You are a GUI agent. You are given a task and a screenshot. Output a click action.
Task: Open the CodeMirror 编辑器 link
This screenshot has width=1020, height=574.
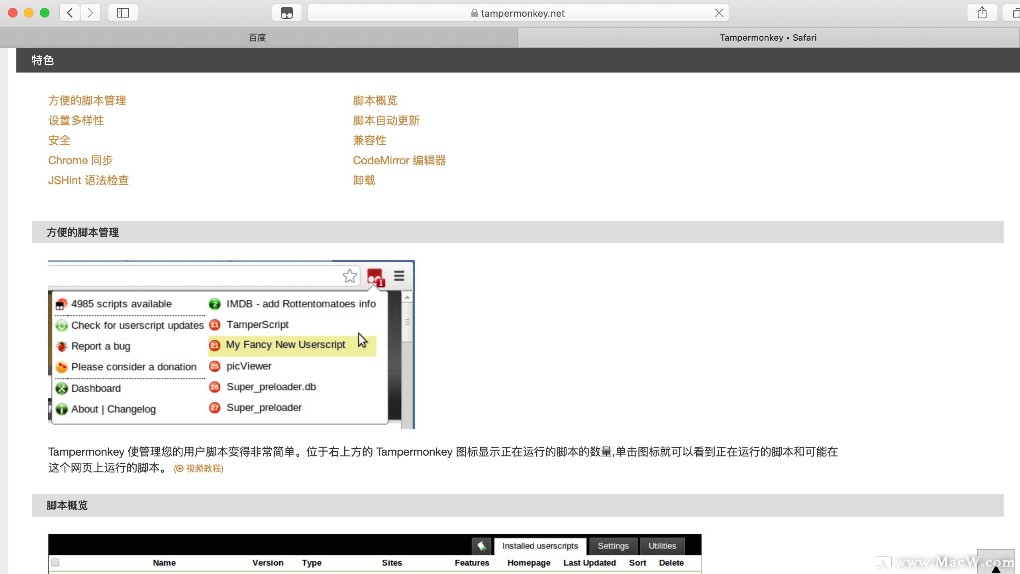(399, 160)
